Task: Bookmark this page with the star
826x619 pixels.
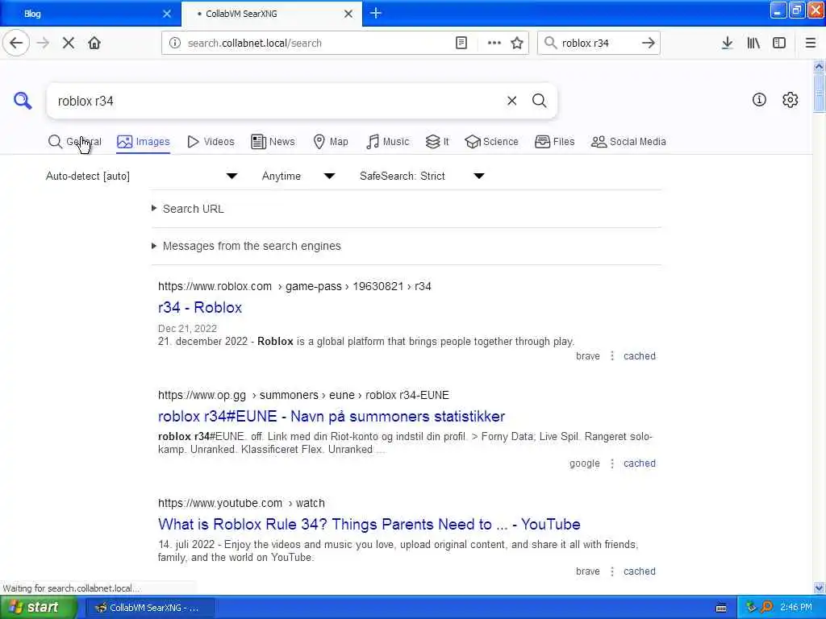Action: click(x=517, y=44)
